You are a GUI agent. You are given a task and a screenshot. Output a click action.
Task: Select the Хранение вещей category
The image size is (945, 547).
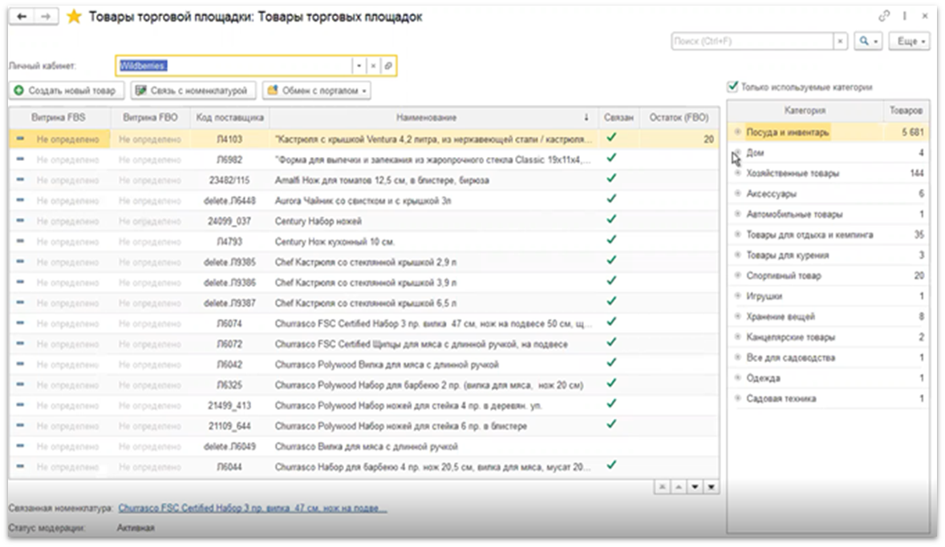(829, 316)
